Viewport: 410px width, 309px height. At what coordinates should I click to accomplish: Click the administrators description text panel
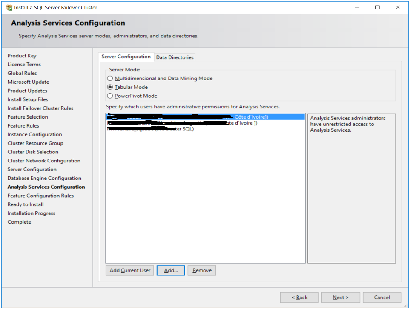pyautogui.click(x=351, y=188)
